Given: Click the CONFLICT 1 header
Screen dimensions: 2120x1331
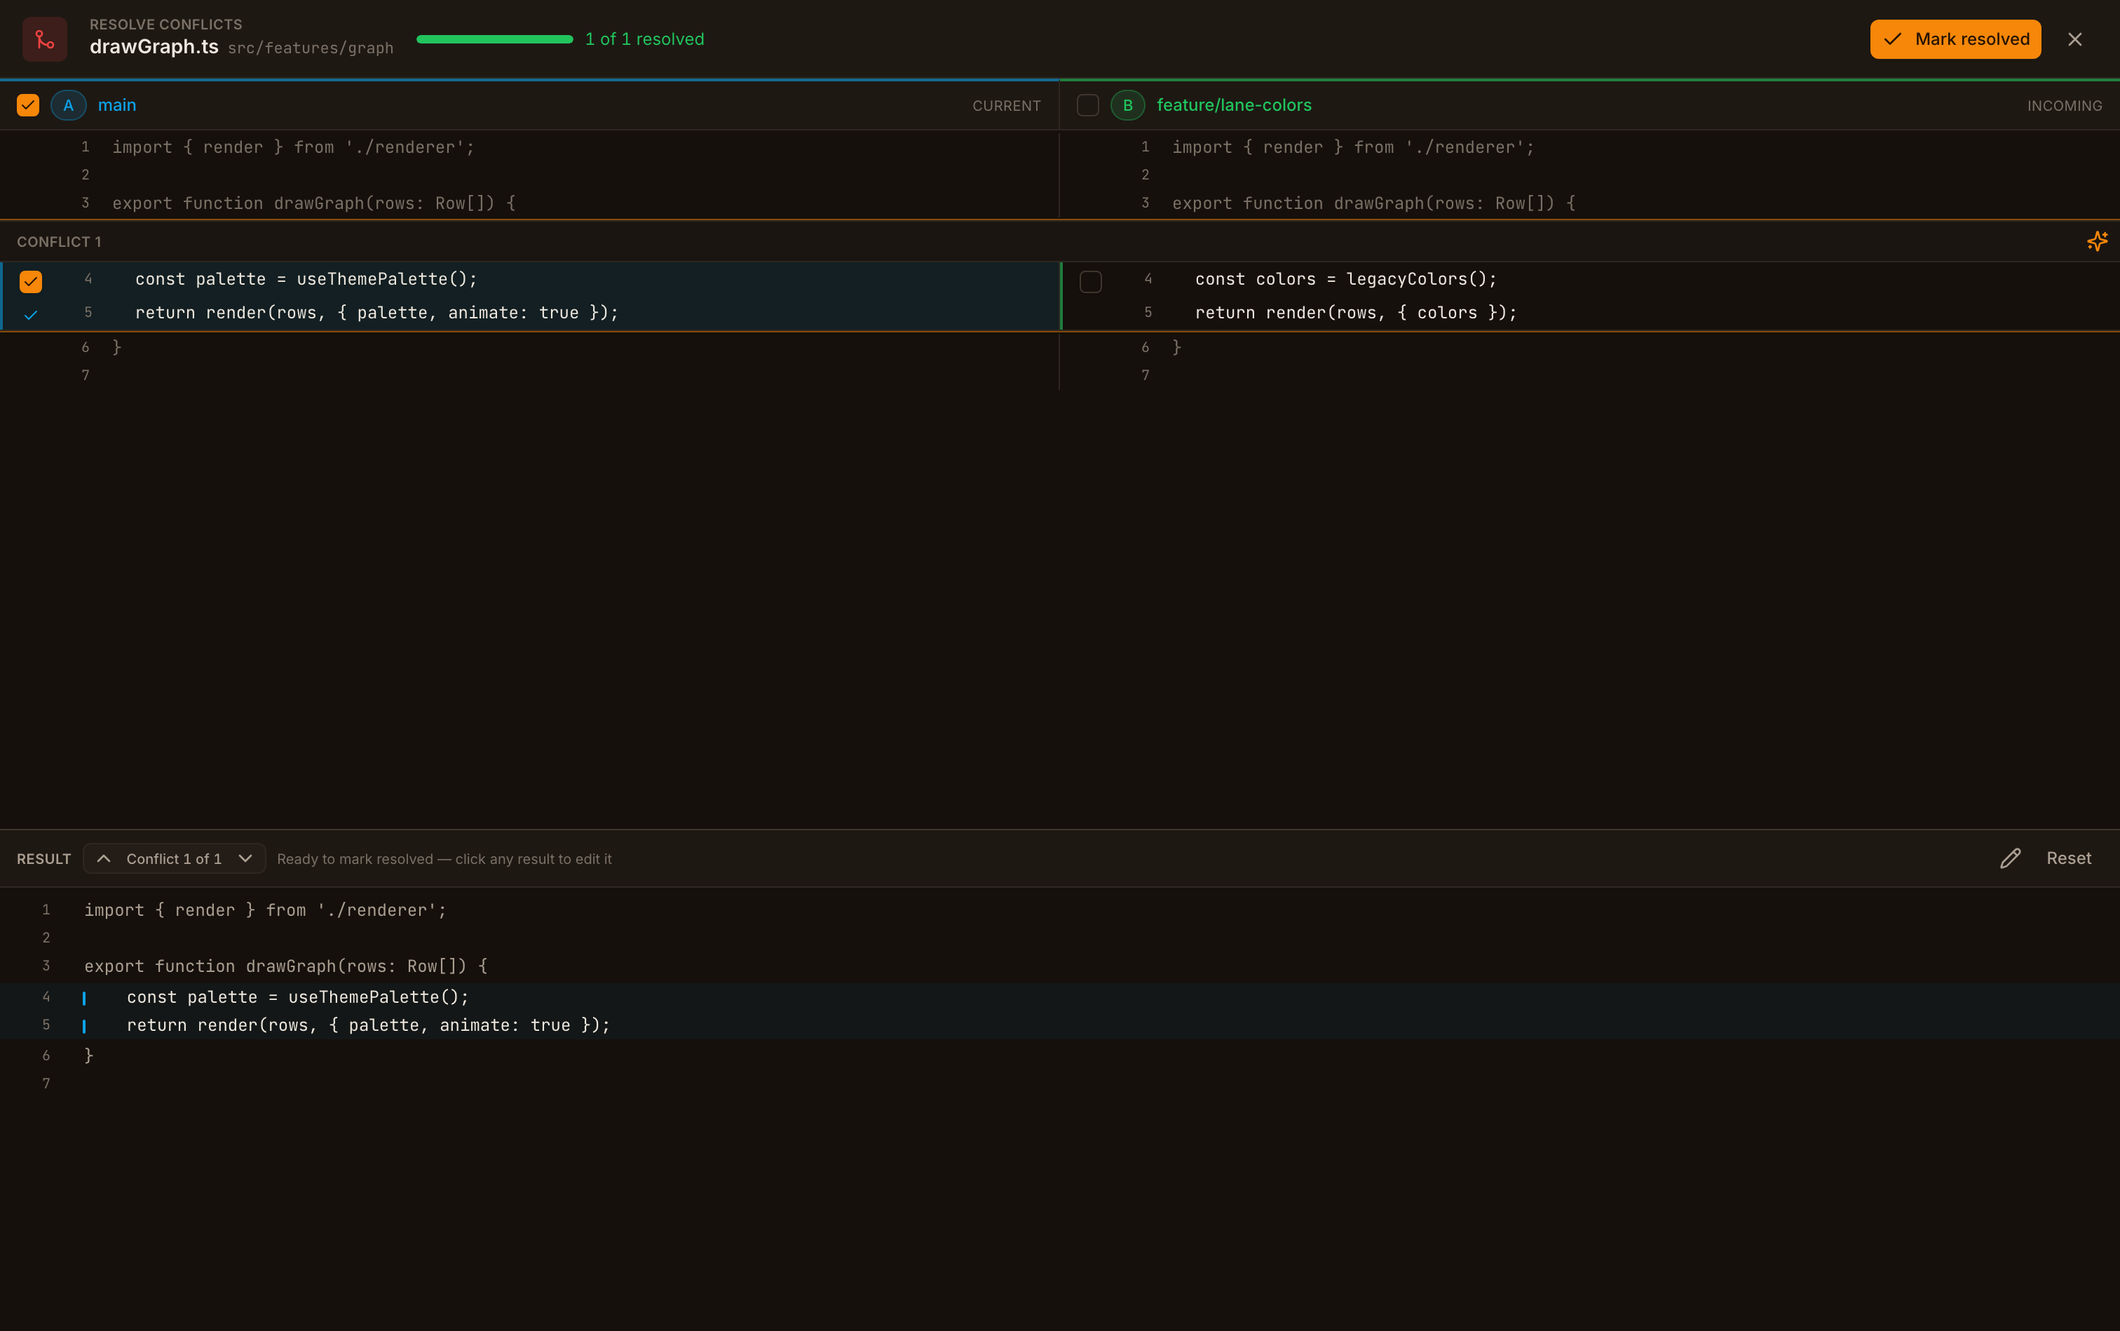Looking at the screenshot, I should [x=59, y=241].
